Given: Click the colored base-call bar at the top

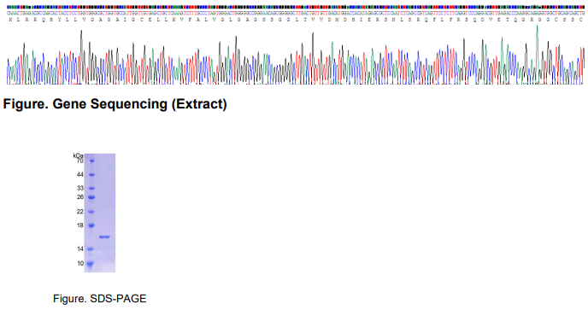Looking at the screenshot, I should point(296,7).
